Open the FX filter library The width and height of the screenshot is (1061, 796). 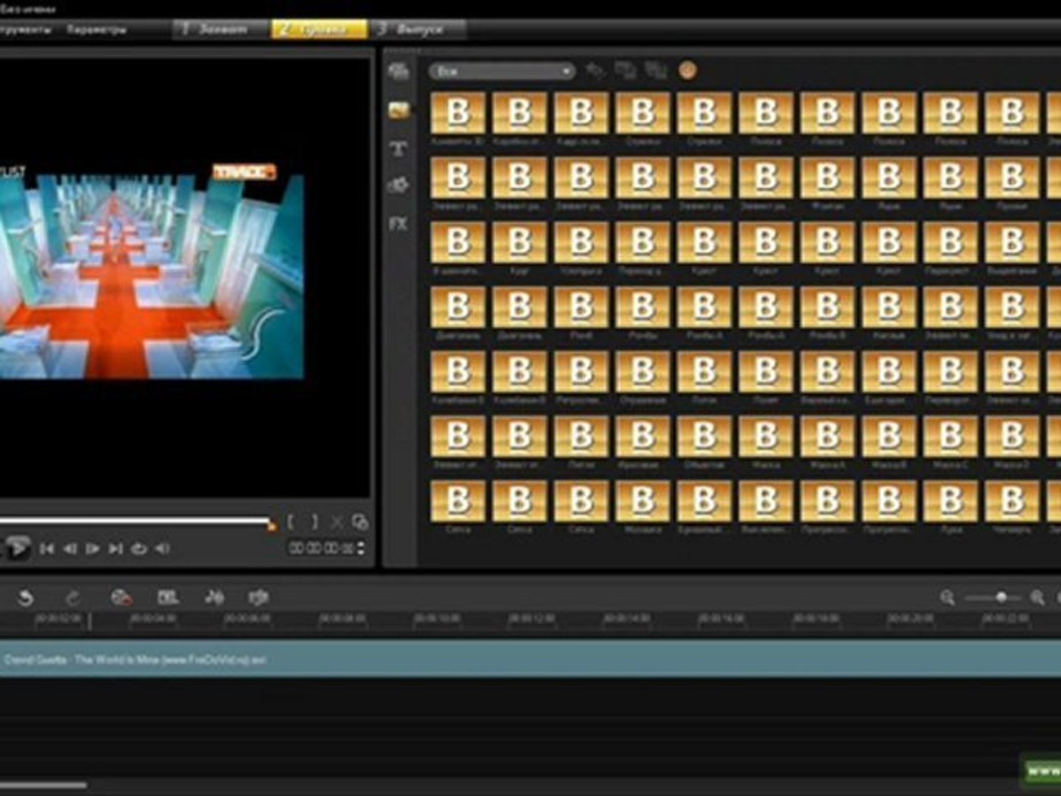(x=399, y=223)
